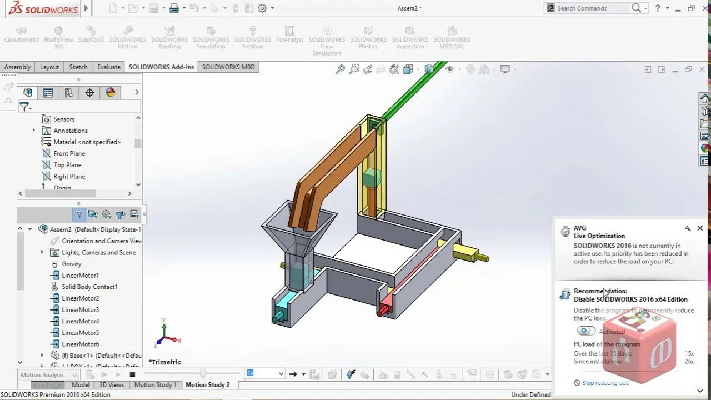711x400 pixels.
Task: Click the PropertyManager tab icon
Action: [x=48, y=92]
